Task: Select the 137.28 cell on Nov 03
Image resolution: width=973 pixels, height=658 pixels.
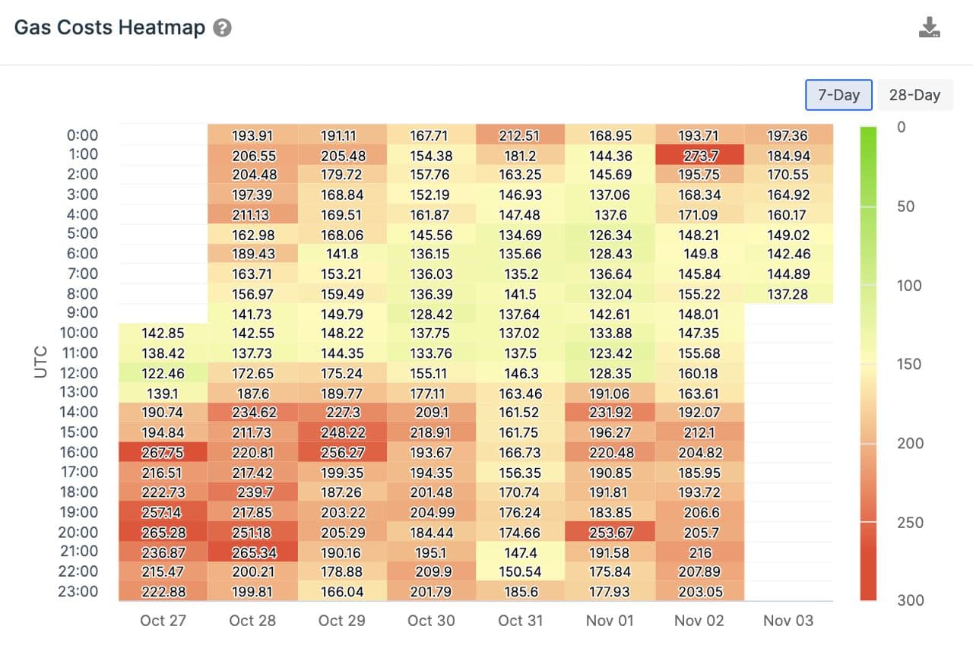Action: [x=789, y=294]
